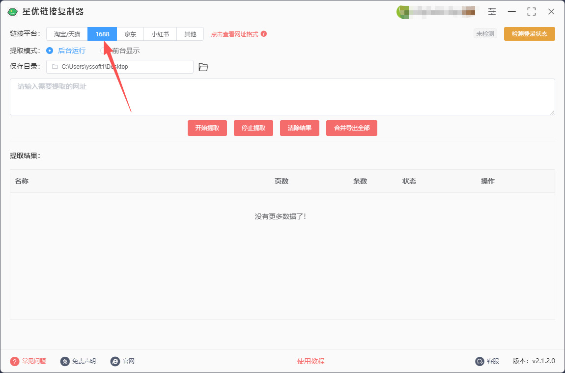Click the 停止提取 button

(x=254, y=128)
